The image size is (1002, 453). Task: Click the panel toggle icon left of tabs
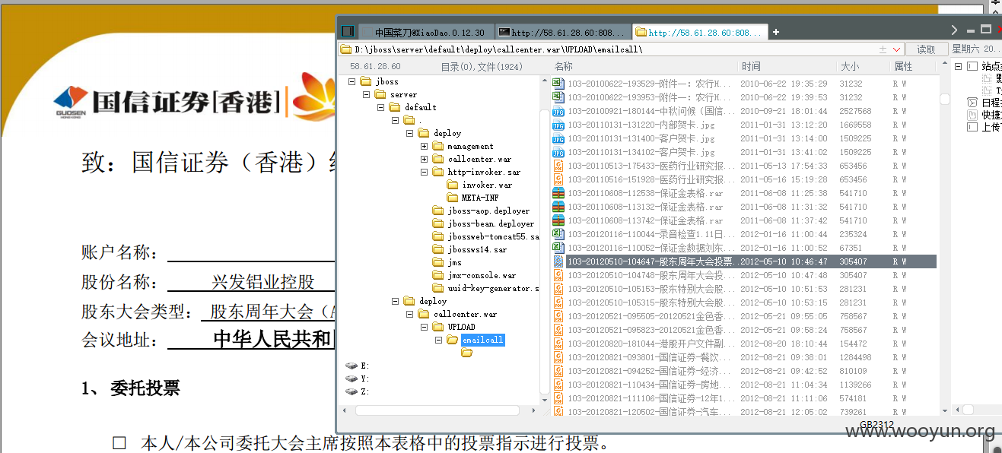tap(348, 31)
